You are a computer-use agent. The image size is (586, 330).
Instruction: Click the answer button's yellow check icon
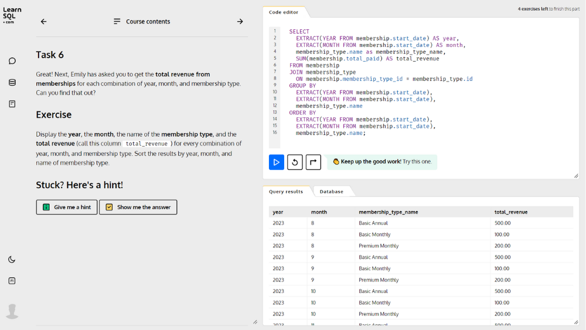[109, 207]
